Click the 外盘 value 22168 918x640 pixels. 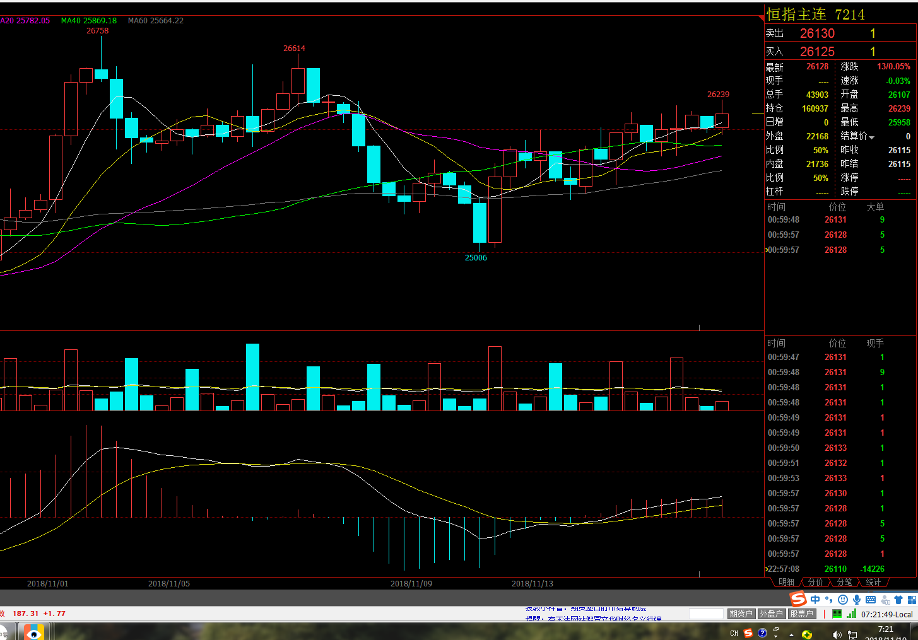click(x=817, y=136)
